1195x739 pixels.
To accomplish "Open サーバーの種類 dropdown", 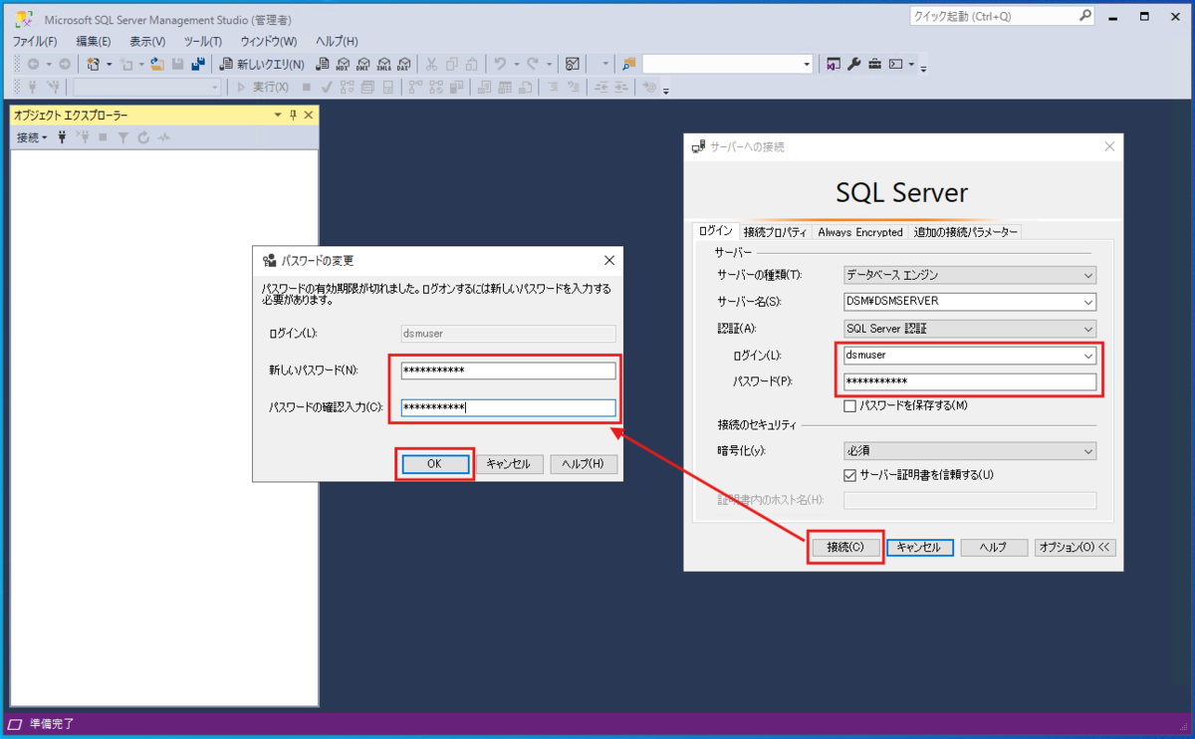I will coord(970,275).
